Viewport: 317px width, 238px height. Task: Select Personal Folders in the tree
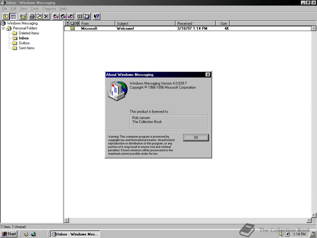(25, 28)
